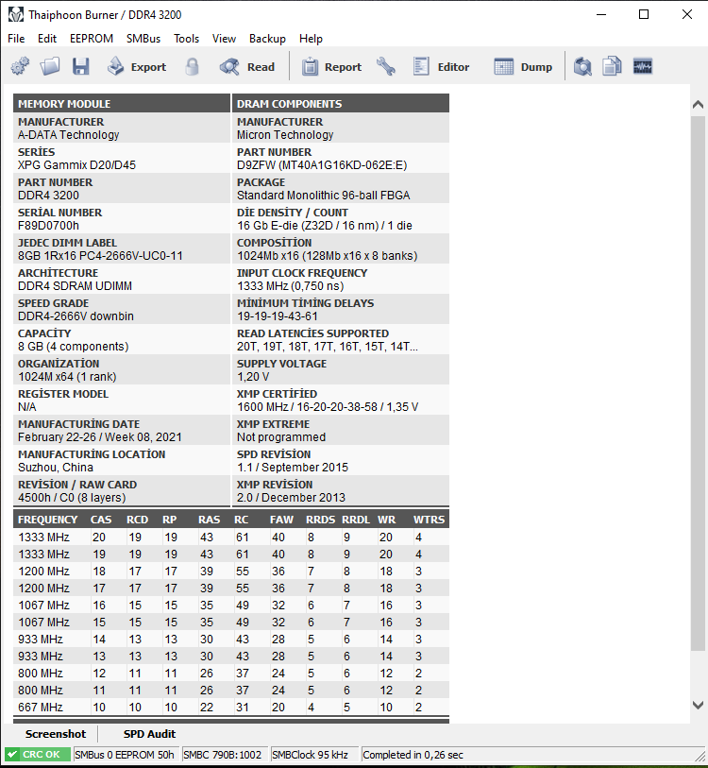Save dump with the floppy disk icon
Viewport: 708px width, 768px height.
[x=81, y=66]
